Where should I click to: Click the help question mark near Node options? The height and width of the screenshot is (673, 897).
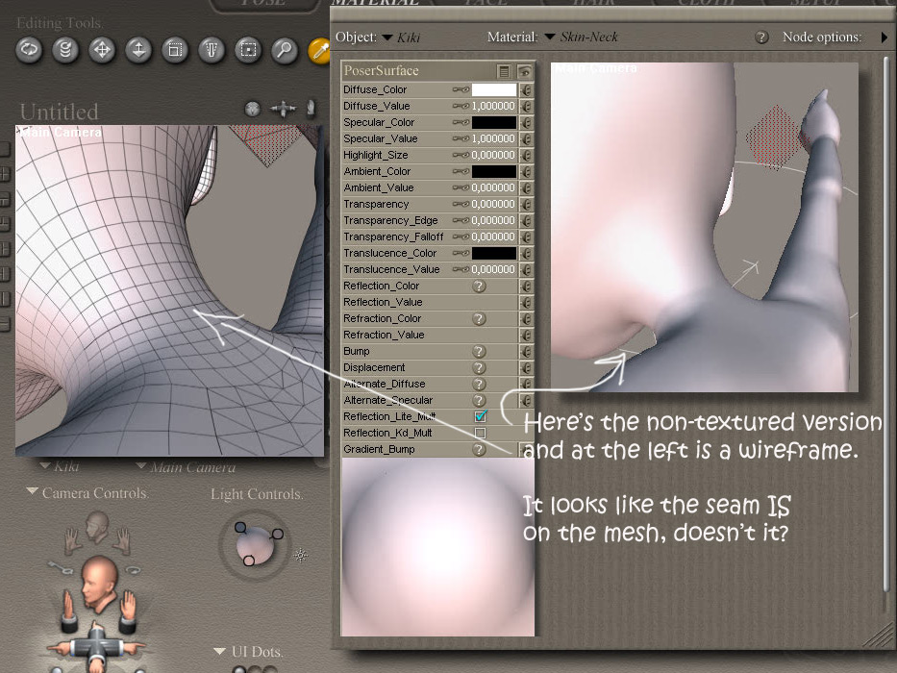(761, 37)
